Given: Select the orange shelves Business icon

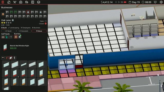Looking at the screenshot, I should pos(16,37).
